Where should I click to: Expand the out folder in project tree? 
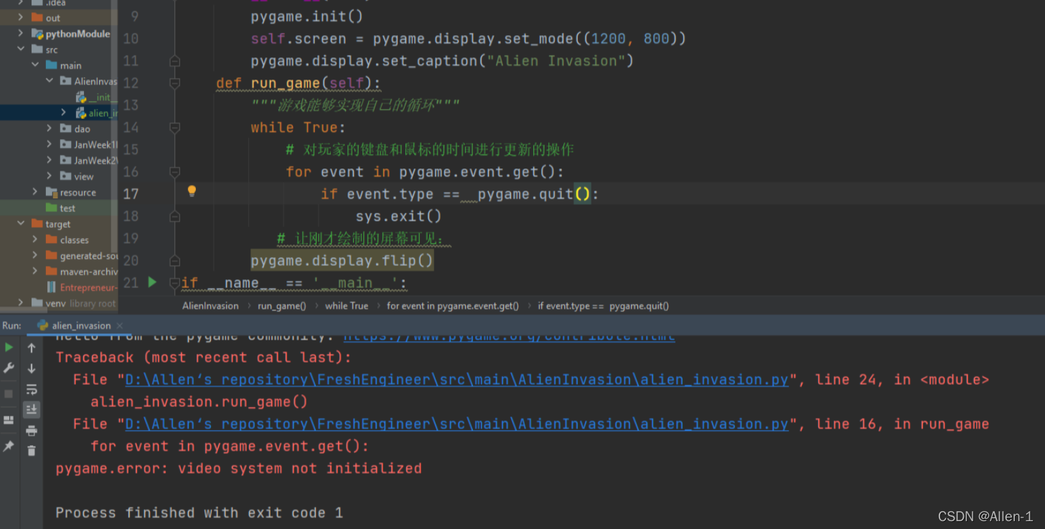click(x=20, y=17)
